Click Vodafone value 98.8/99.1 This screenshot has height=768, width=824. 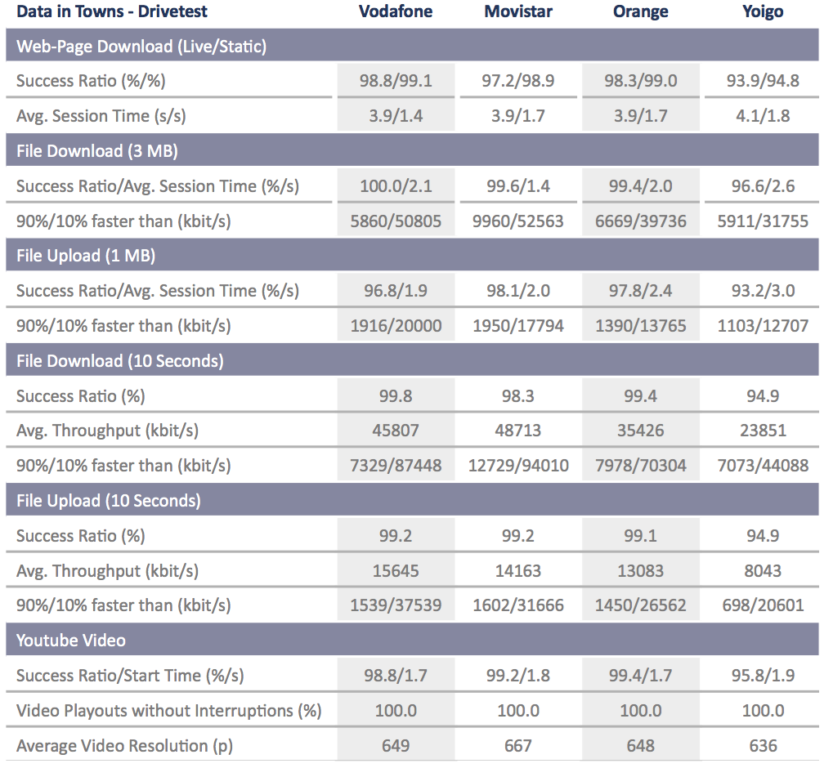(x=396, y=81)
